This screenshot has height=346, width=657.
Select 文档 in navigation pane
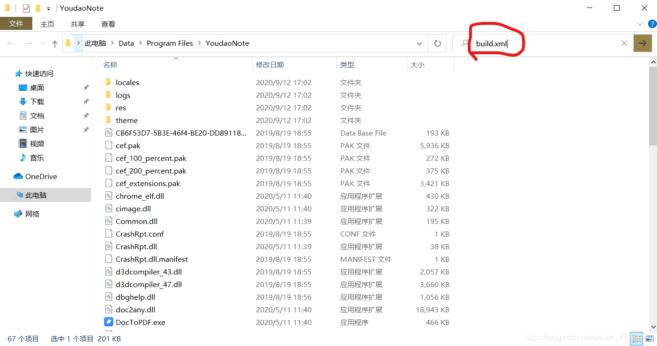(x=37, y=116)
